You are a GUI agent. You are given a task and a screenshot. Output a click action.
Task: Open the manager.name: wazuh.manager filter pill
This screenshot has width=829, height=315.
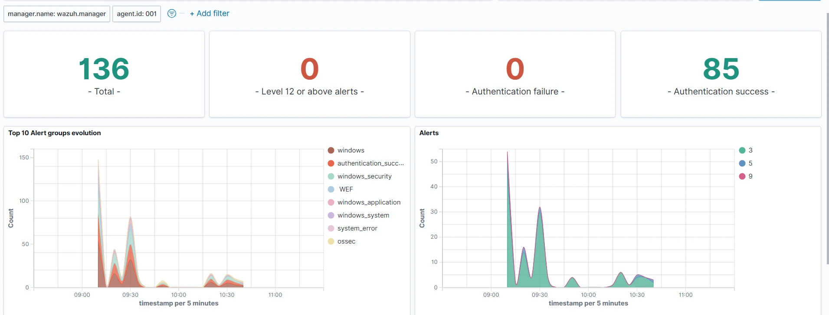[x=57, y=14]
